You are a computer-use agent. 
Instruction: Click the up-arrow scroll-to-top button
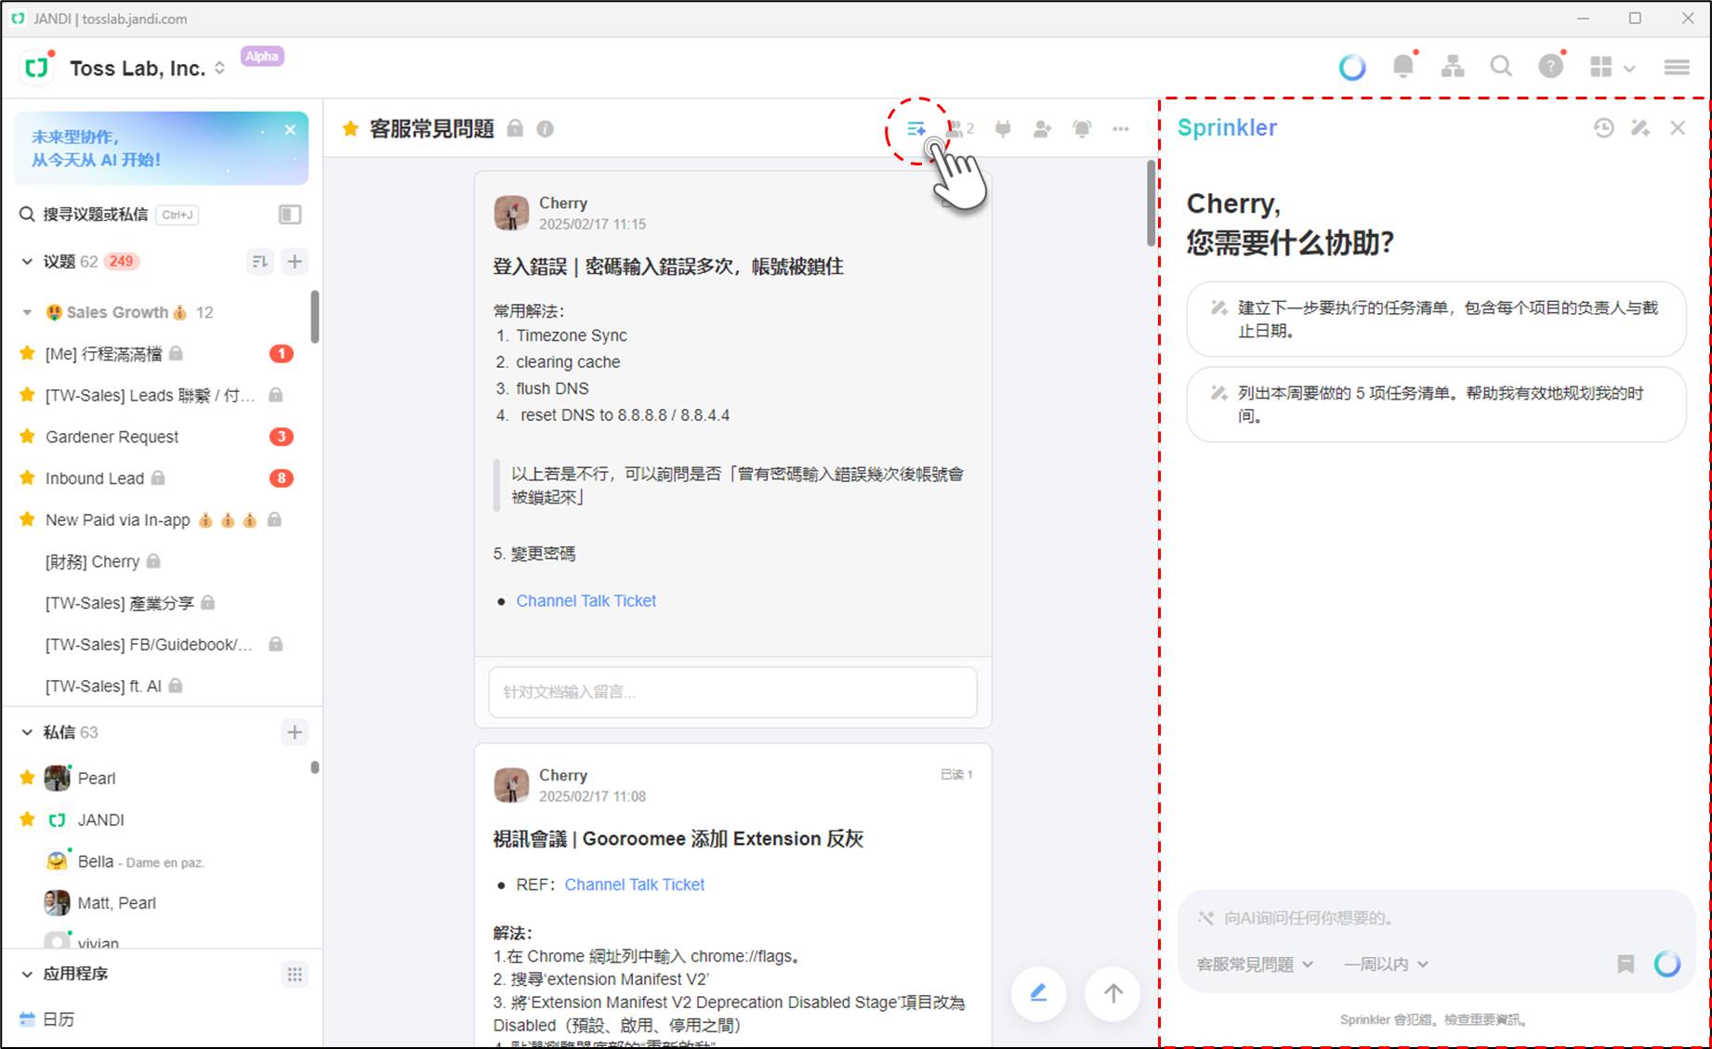[x=1113, y=993]
